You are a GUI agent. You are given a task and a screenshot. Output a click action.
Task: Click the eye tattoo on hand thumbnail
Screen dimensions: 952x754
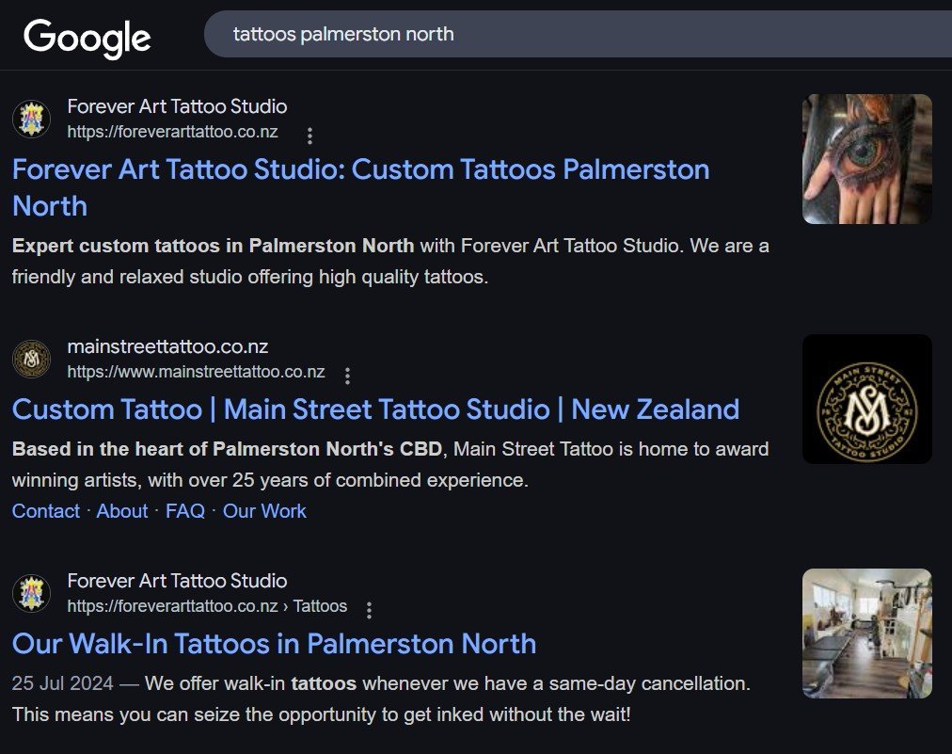pyautogui.click(x=866, y=159)
